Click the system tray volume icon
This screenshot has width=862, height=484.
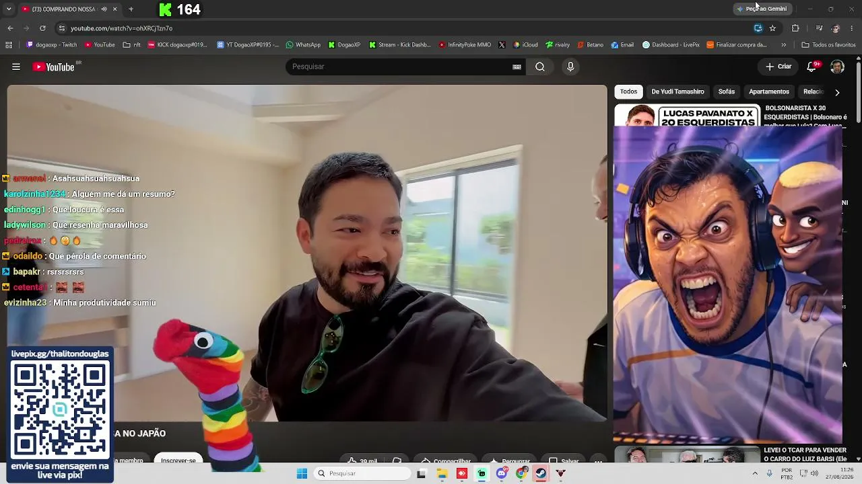pos(814,473)
